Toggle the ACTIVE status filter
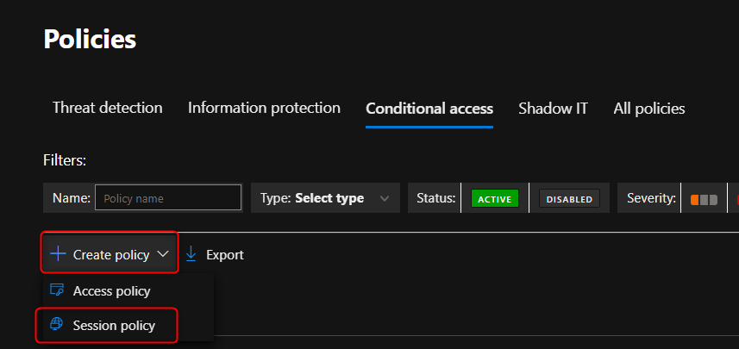Image resolution: width=739 pixels, height=349 pixels. pyautogui.click(x=495, y=199)
